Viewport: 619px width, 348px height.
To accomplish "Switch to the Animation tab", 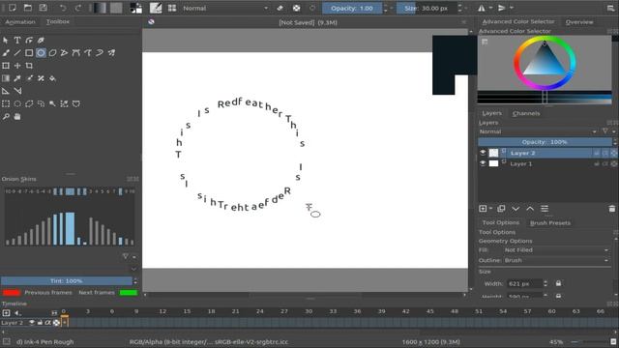I will coord(20,21).
